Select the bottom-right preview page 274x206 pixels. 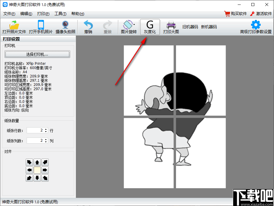[201, 153]
